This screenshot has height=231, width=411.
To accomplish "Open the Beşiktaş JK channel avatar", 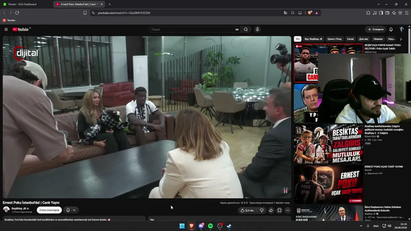I will pyautogui.click(x=6, y=210).
